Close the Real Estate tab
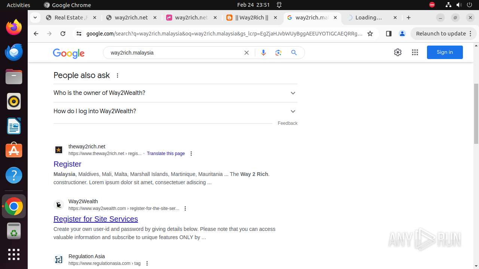 (x=94, y=18)
